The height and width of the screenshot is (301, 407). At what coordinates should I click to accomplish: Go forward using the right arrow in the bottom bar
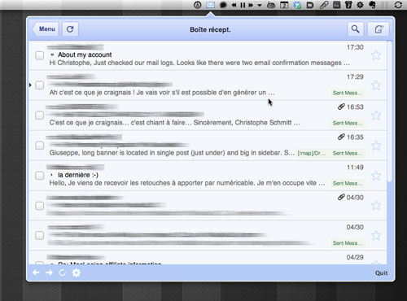click(x=49, y=273)
